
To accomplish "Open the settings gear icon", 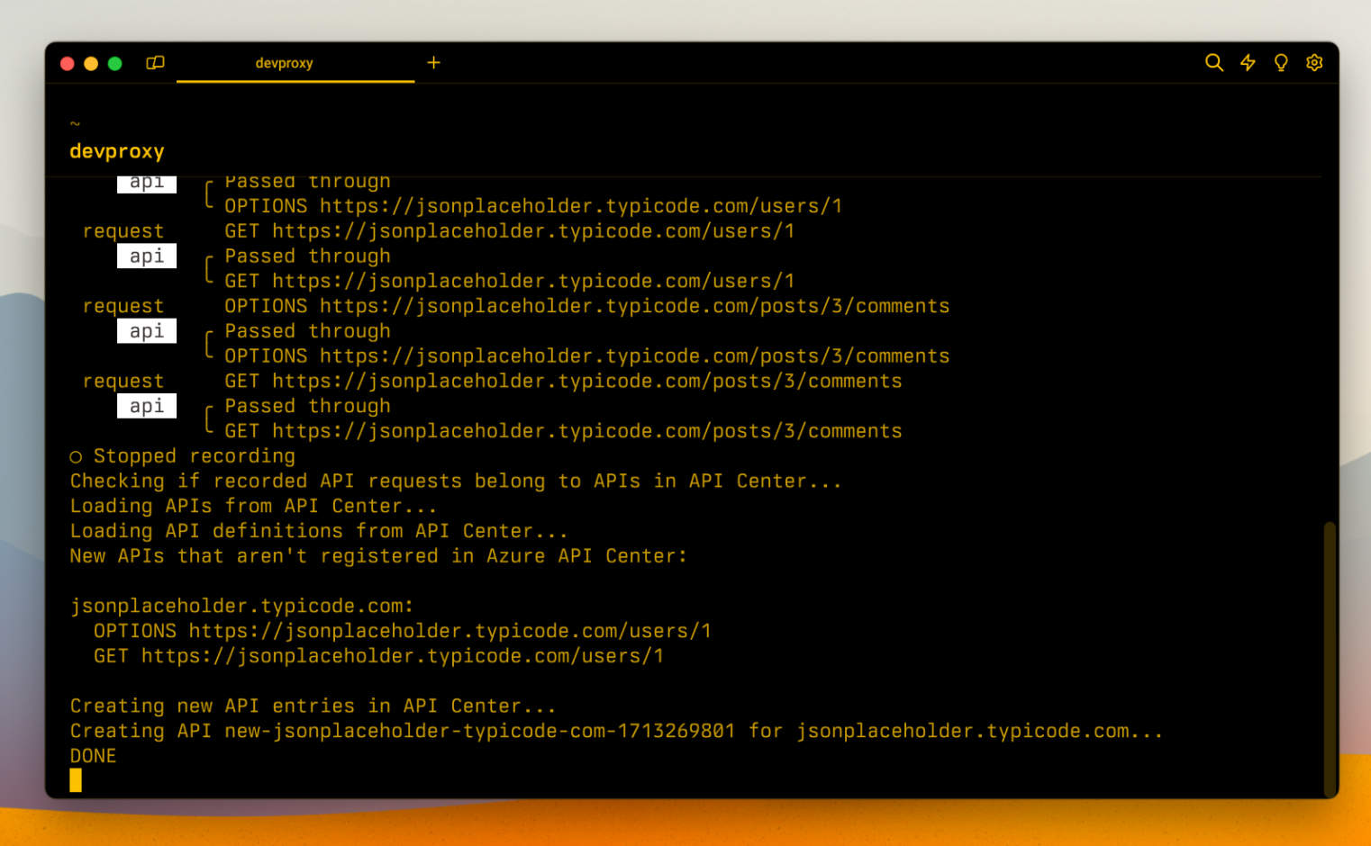I will [1313, 63].
